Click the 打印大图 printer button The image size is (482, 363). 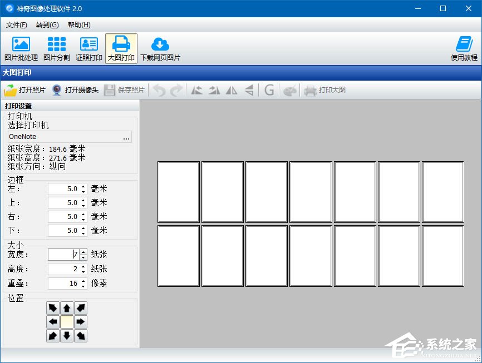(x=325, y=90)
